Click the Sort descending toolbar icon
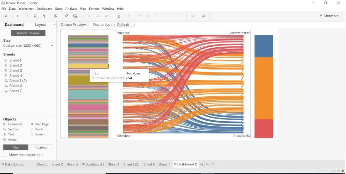The image size is (346, 174). [x=107, y=16]
